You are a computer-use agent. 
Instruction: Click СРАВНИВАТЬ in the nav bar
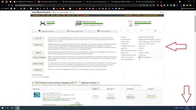(x=129, y=15)
